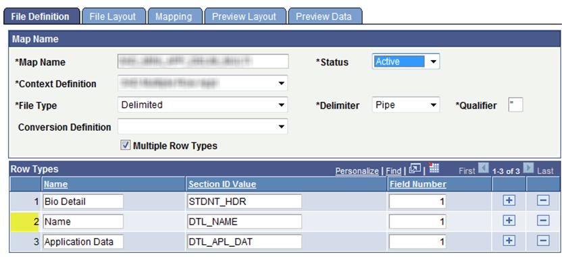
Task: Edit the Bio Detail name field
Action: [x=83, y=201]
